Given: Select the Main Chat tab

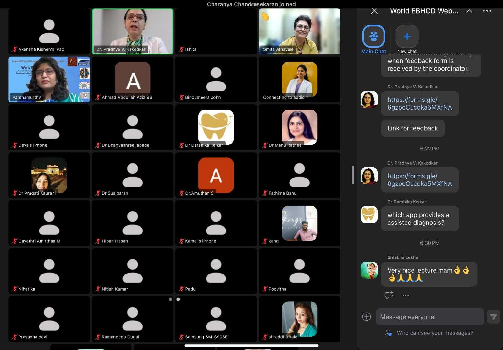Looking at the screenshot, I should click(x=373, y=37).
